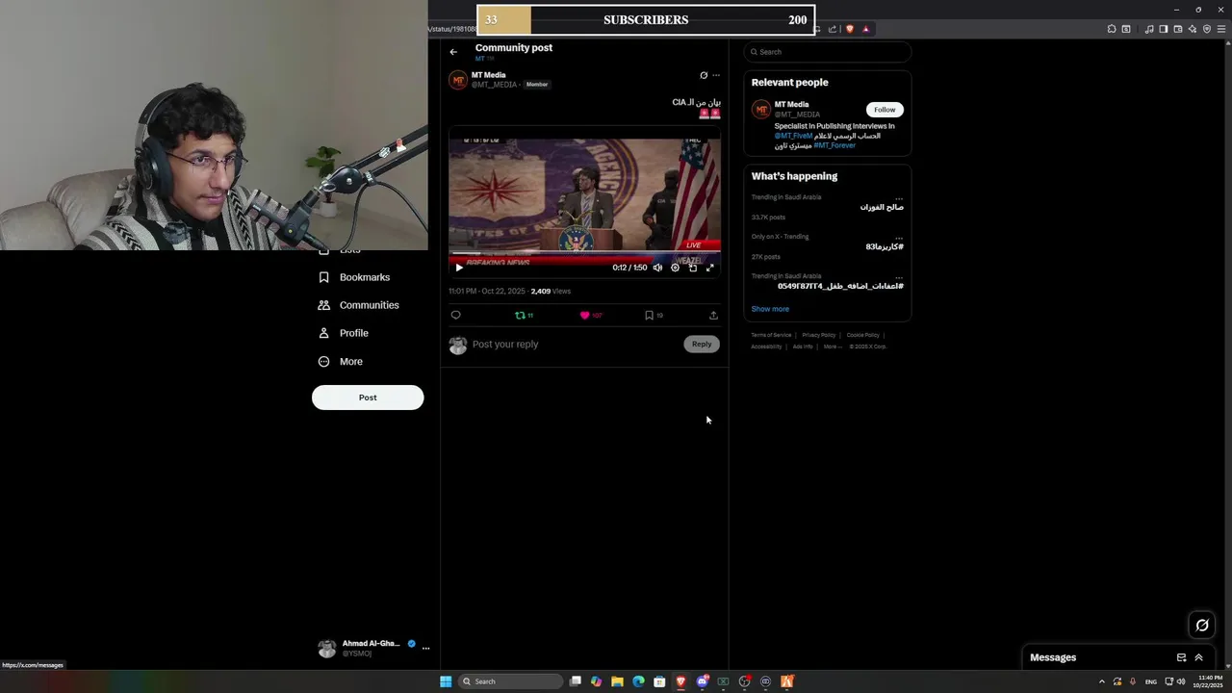The width and height of the screenshot is (1232, 693).
Task: Open browser extensions puzzle icon
Action: 1112,29
